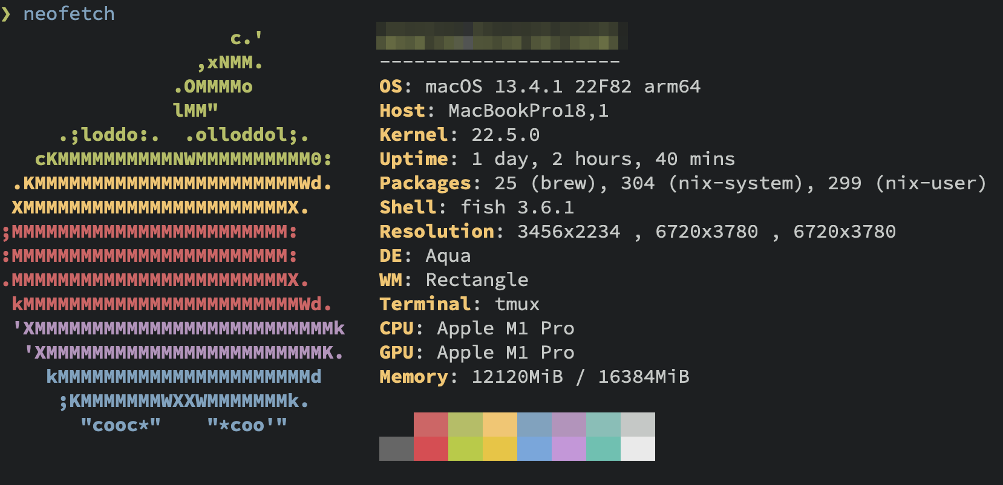
Task: Click the bottom-row sky blue color block
Action: pyautogui.click(x=534, y=449)
